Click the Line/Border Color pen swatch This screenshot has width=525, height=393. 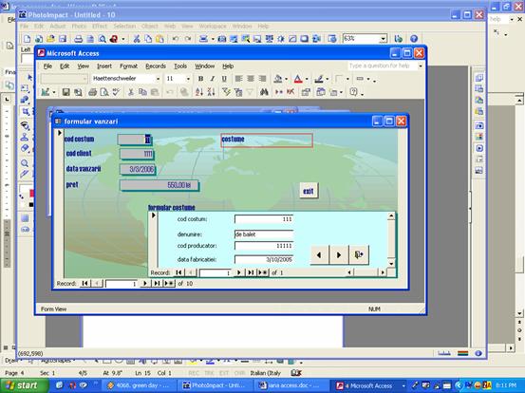[319, 79]
